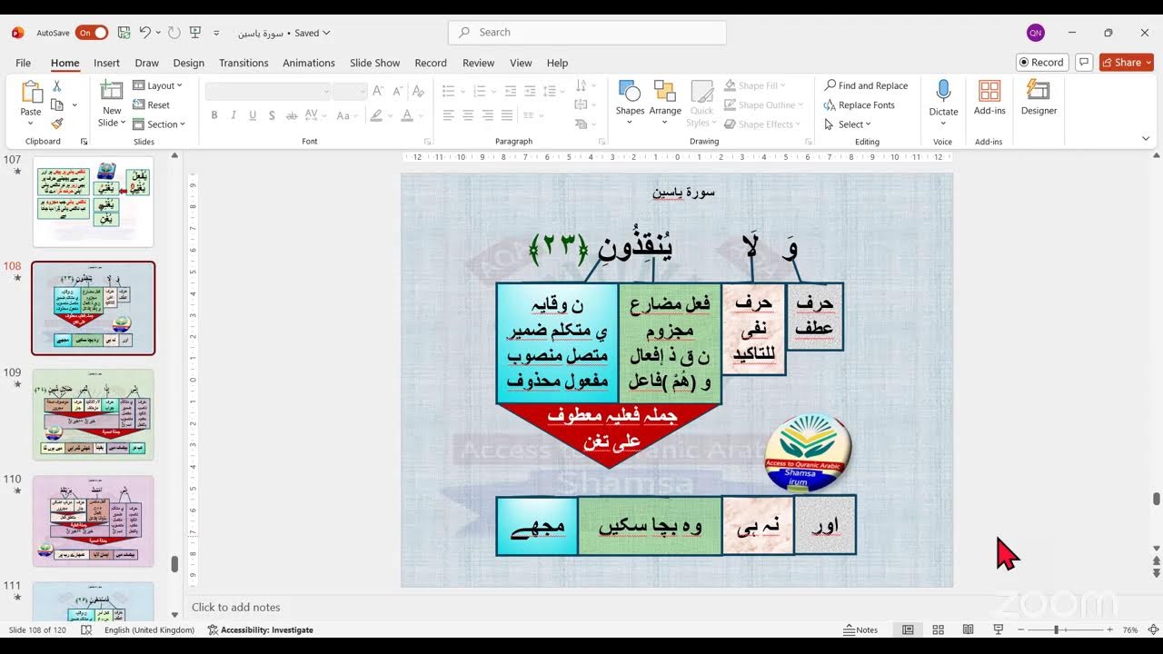Viewport: 1163px width, 654px height.
Task: Toggle the AutoSave switch
Action: 92,33
